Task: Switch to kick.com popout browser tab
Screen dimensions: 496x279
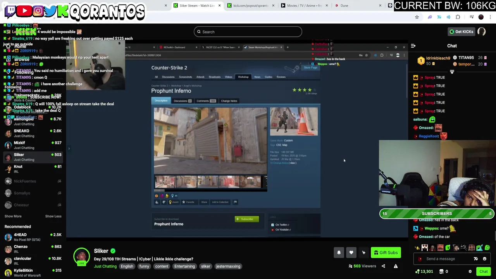Action: [x=251, y=5]
